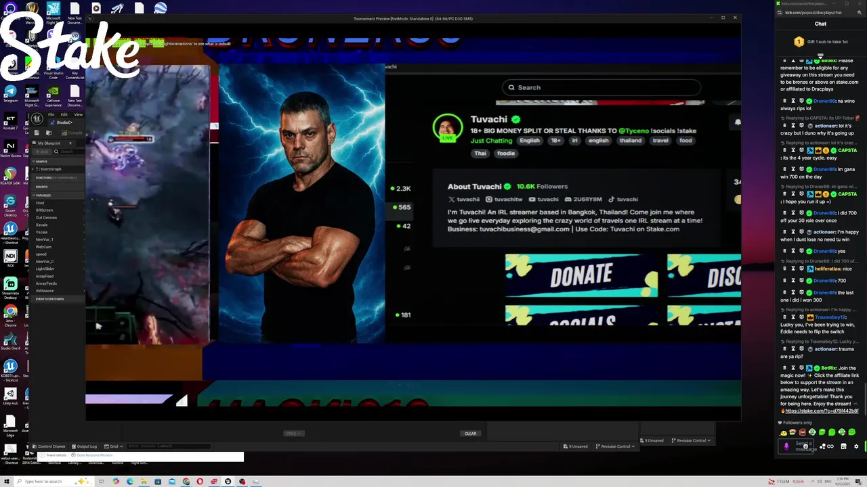Select the WebCam variable
The width and height of the screenshot is (867, 487).
tap(43, 247)
